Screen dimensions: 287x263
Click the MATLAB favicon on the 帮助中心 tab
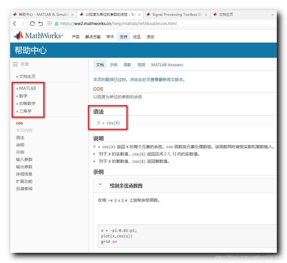pyautogui.click(x=15, y=14)
